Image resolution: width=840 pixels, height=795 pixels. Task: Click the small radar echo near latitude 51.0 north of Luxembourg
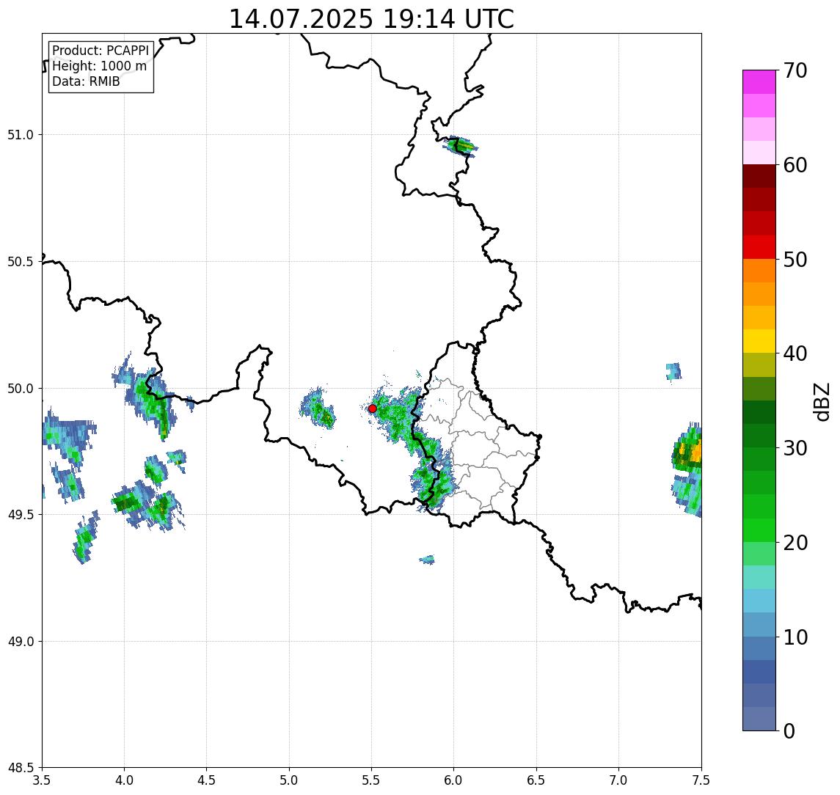point(460,145)
